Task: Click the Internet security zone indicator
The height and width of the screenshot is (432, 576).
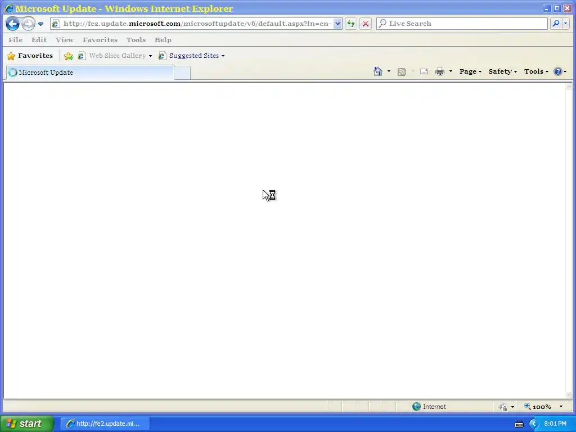Action: (x=429, y=407)
